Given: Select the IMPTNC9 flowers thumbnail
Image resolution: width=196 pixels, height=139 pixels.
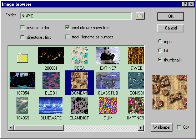Looking at the screenshot, I should pyautogui.click(x=136, y=105).
